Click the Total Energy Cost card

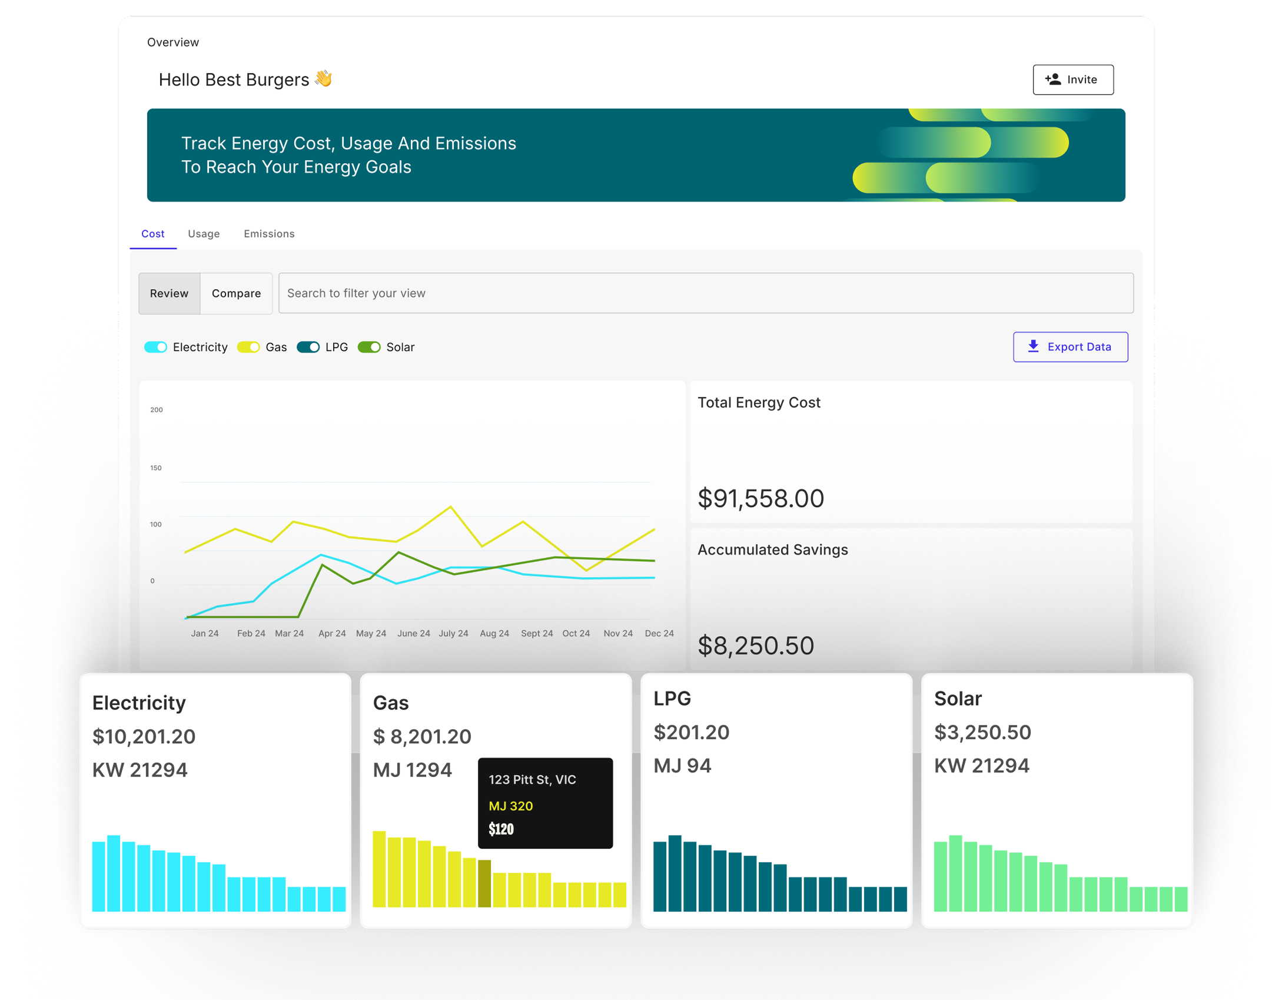[911, 452]
